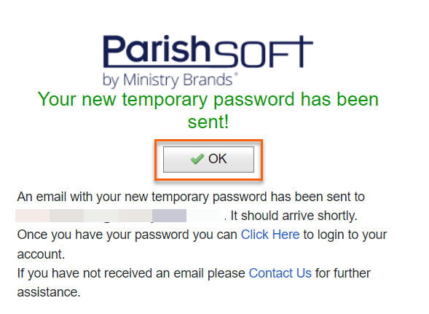The image size is (429, 314).
Task: Click the registered trademark symbol after Brands
Action: 236,74
